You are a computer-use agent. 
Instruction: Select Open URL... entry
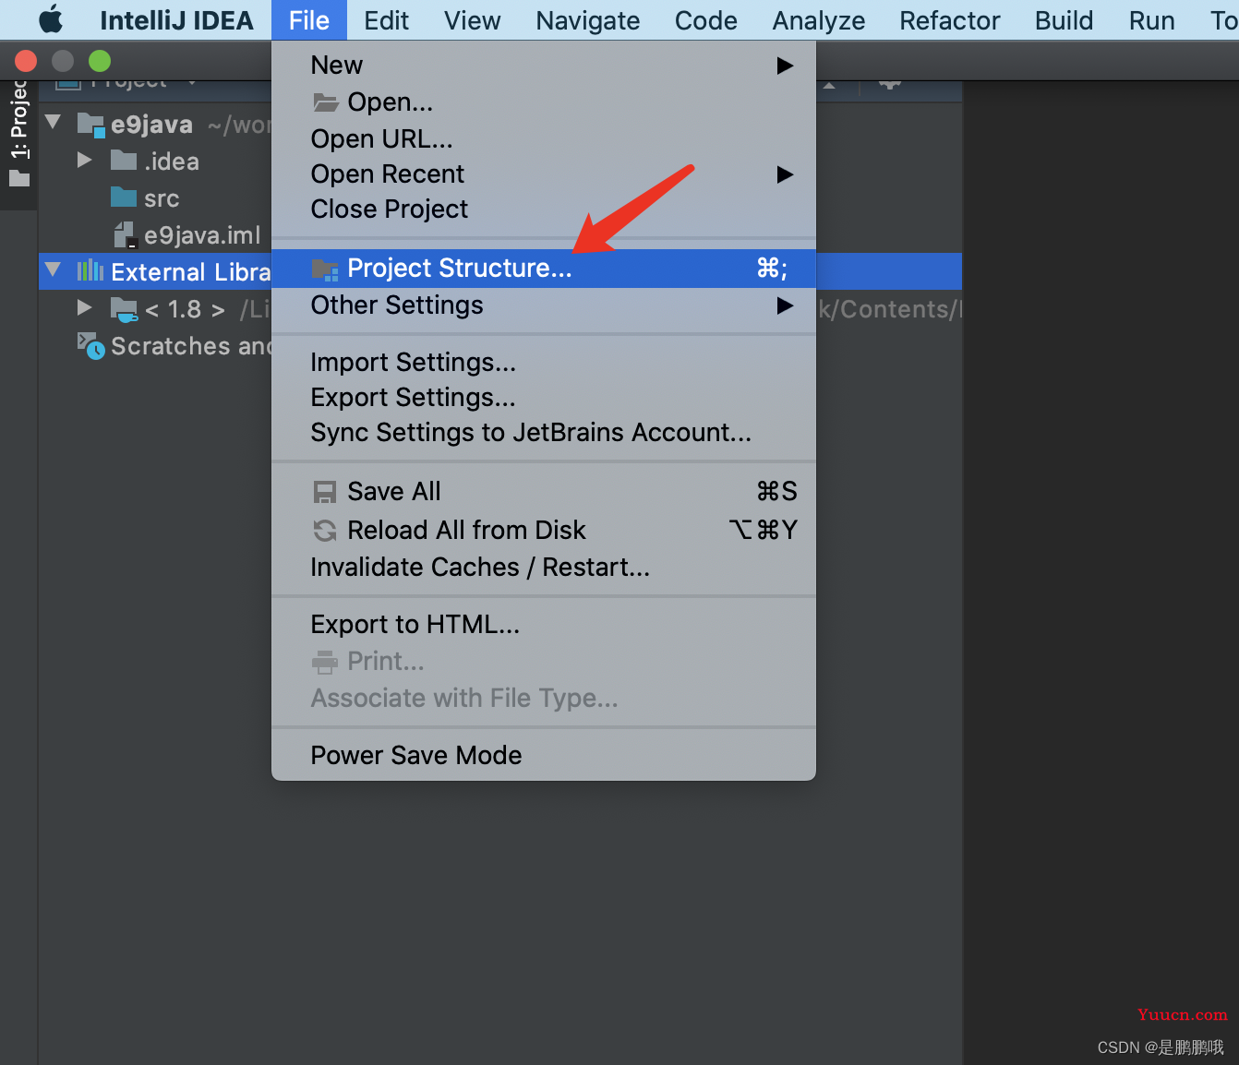tap(544, 138)
